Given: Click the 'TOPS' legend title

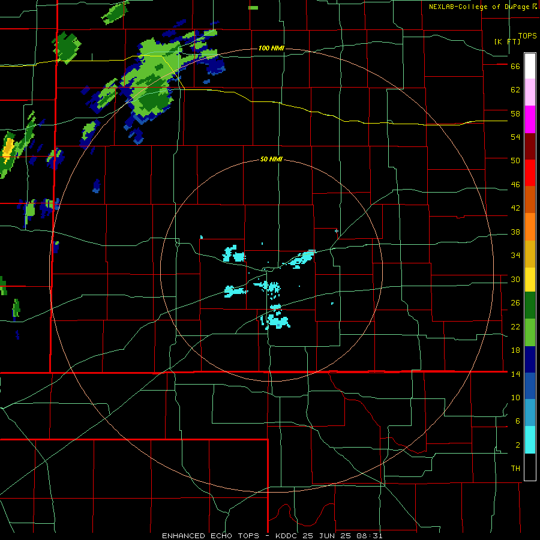Looking at the screenshot, I should (x=527, y=36).
